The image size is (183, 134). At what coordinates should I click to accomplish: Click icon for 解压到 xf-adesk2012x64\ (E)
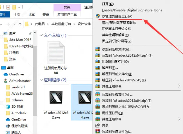[x=98, y=80]
